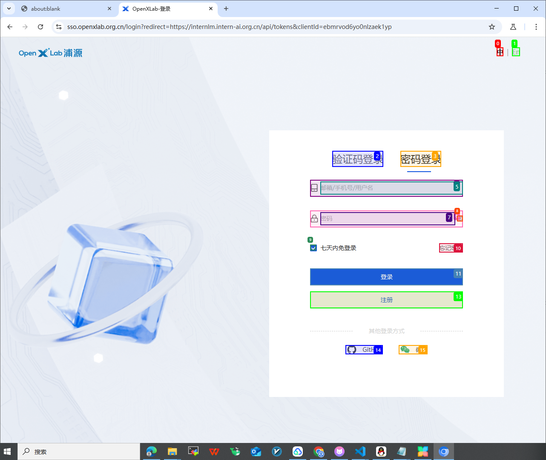This screenshot has width=546, height=460.
Task: Uncheck the 七天内免登录 checkbox
Action: [313, 248]
